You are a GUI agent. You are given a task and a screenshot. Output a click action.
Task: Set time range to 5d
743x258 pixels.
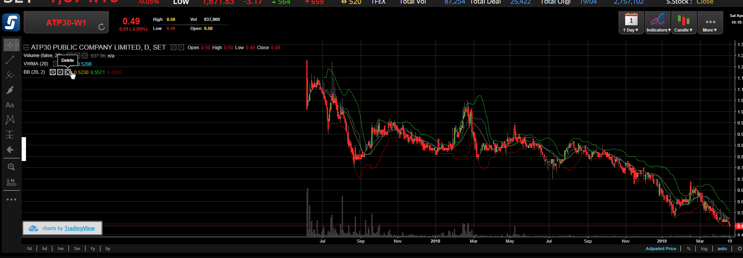point(44,249)
